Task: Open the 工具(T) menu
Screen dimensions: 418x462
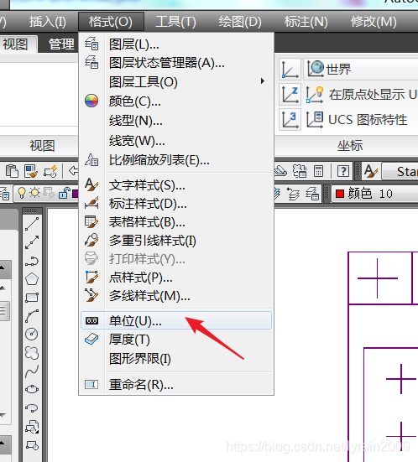Action: (175, 22)
